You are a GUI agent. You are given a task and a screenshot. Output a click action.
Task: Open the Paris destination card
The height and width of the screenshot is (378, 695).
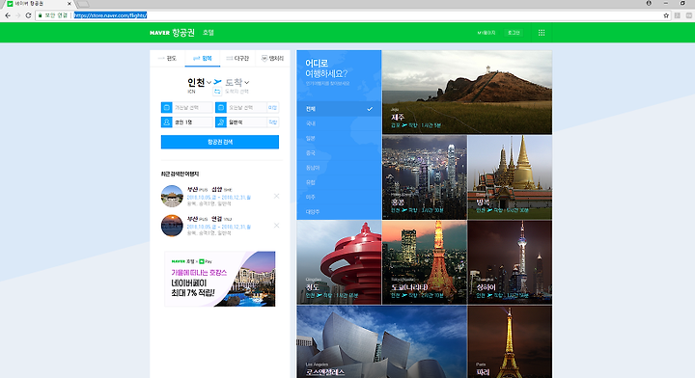pos(511,341)
